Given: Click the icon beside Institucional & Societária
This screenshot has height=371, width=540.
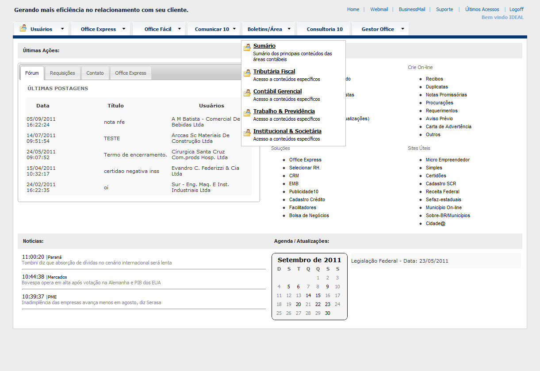Looking at the screenshot, I should pos(247,133).
